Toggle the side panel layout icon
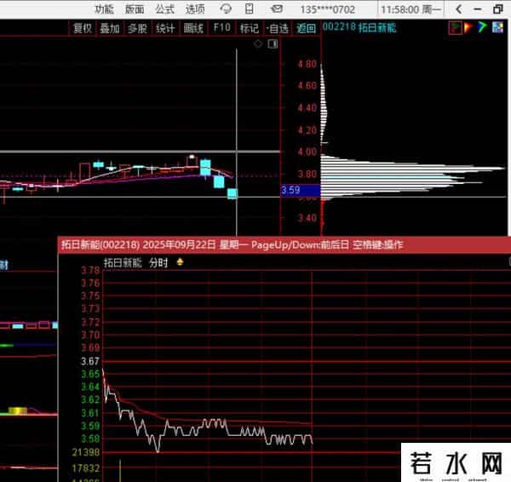This screenshot has width=511, height=482. (x=273, y=43)
